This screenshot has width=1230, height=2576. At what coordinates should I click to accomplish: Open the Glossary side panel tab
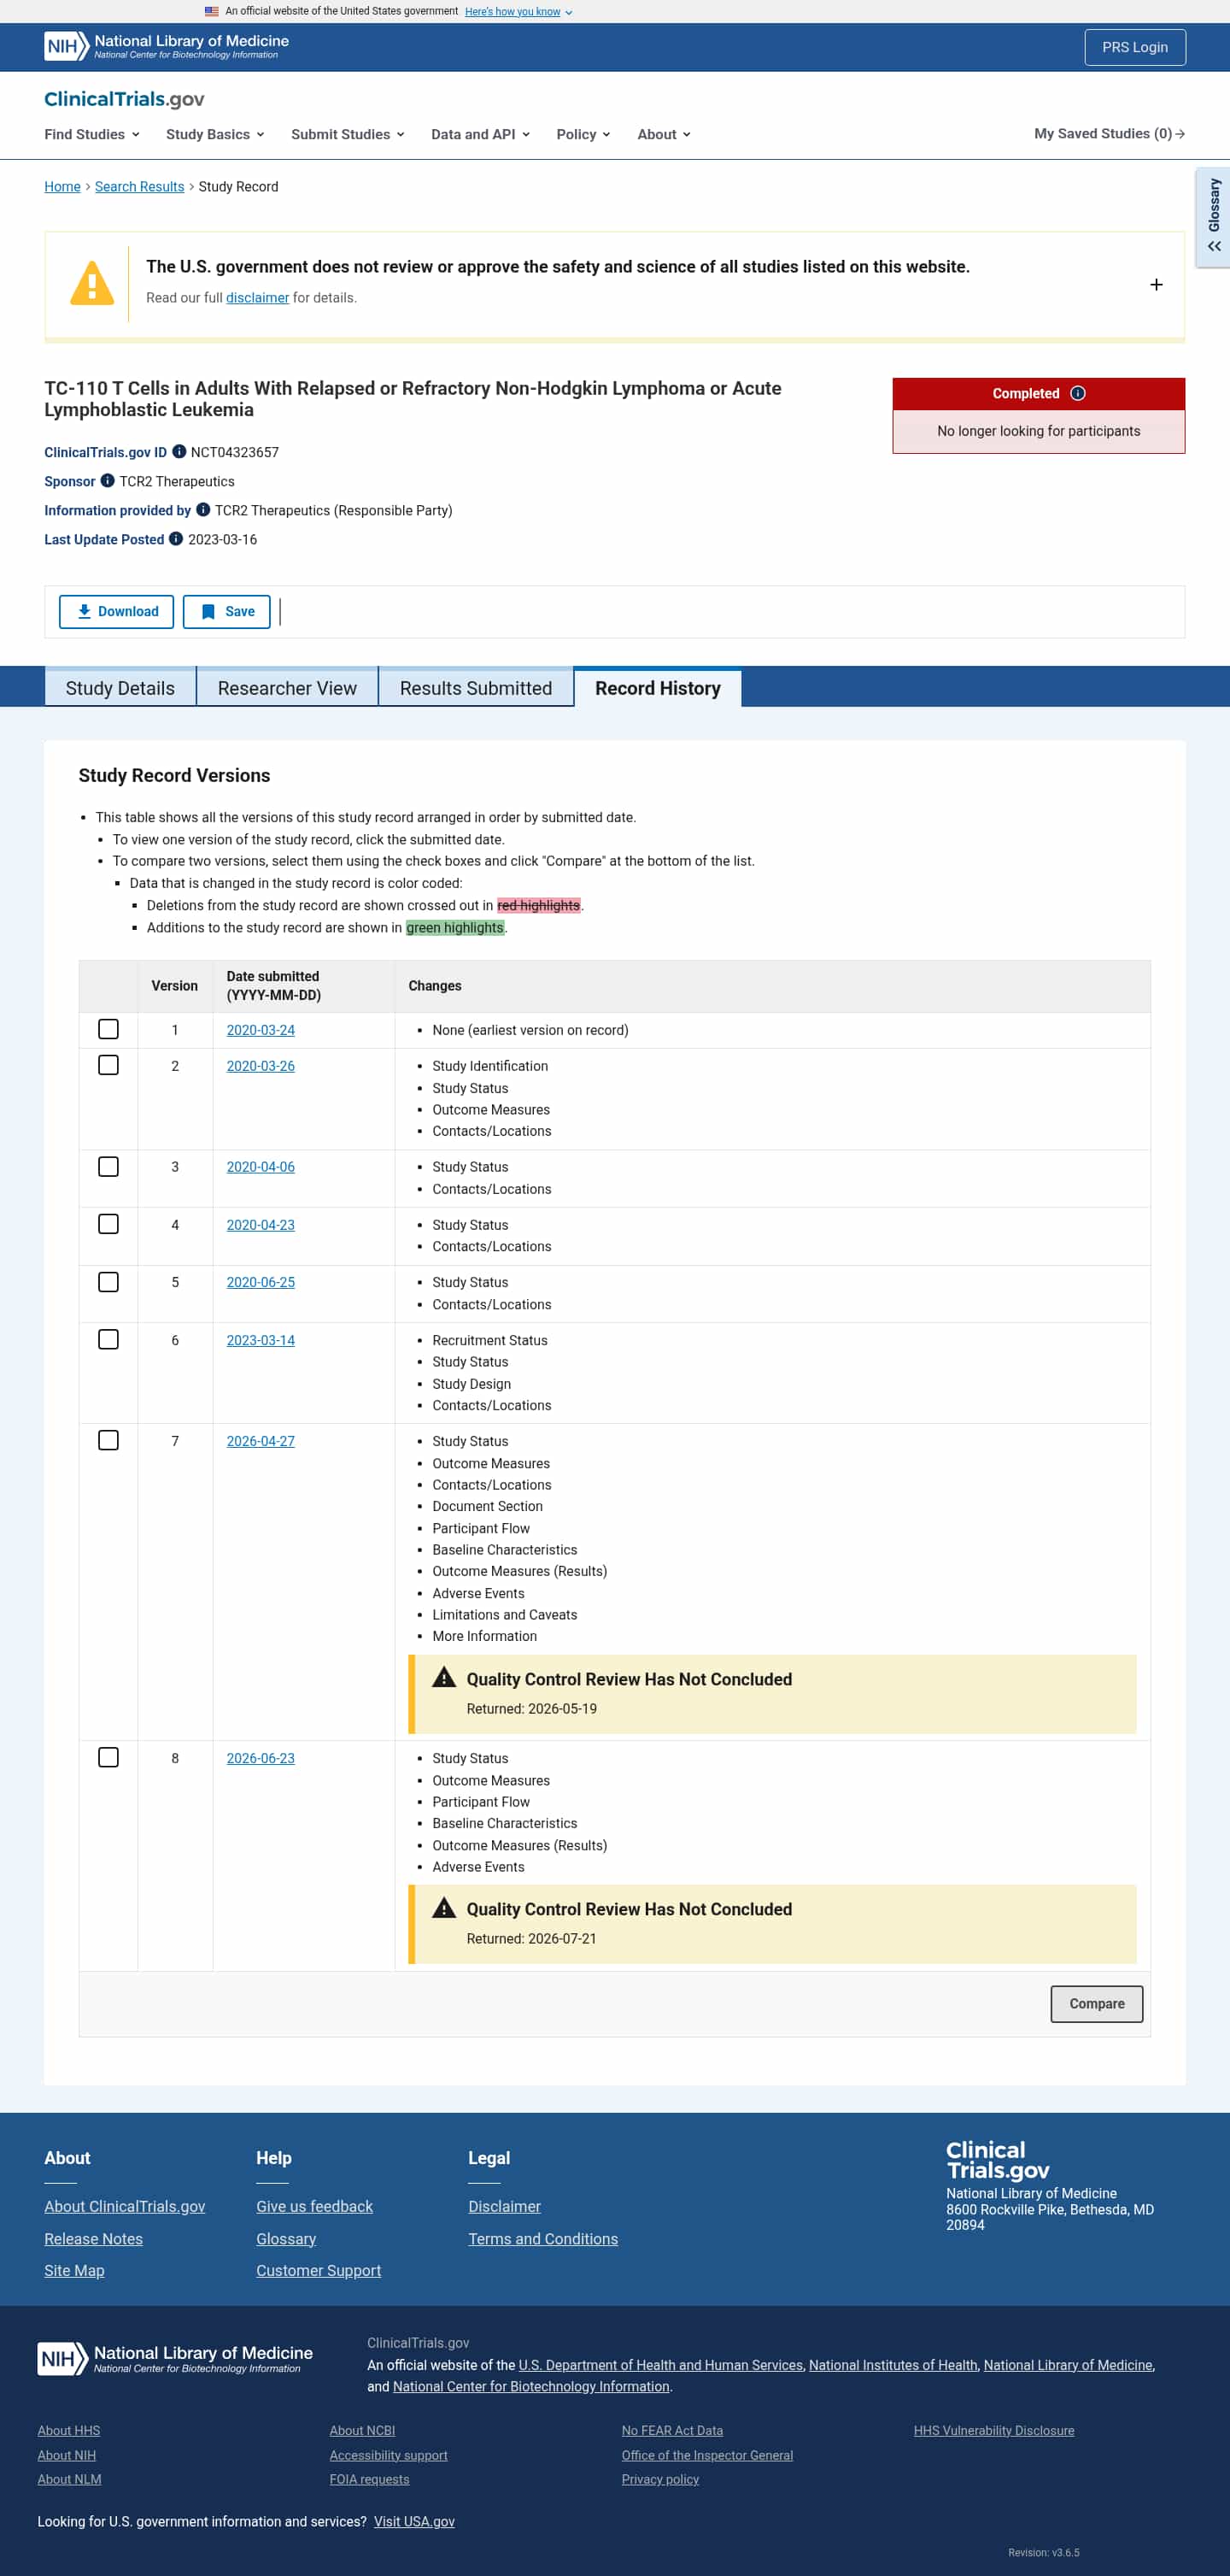tap(1213, 216)
